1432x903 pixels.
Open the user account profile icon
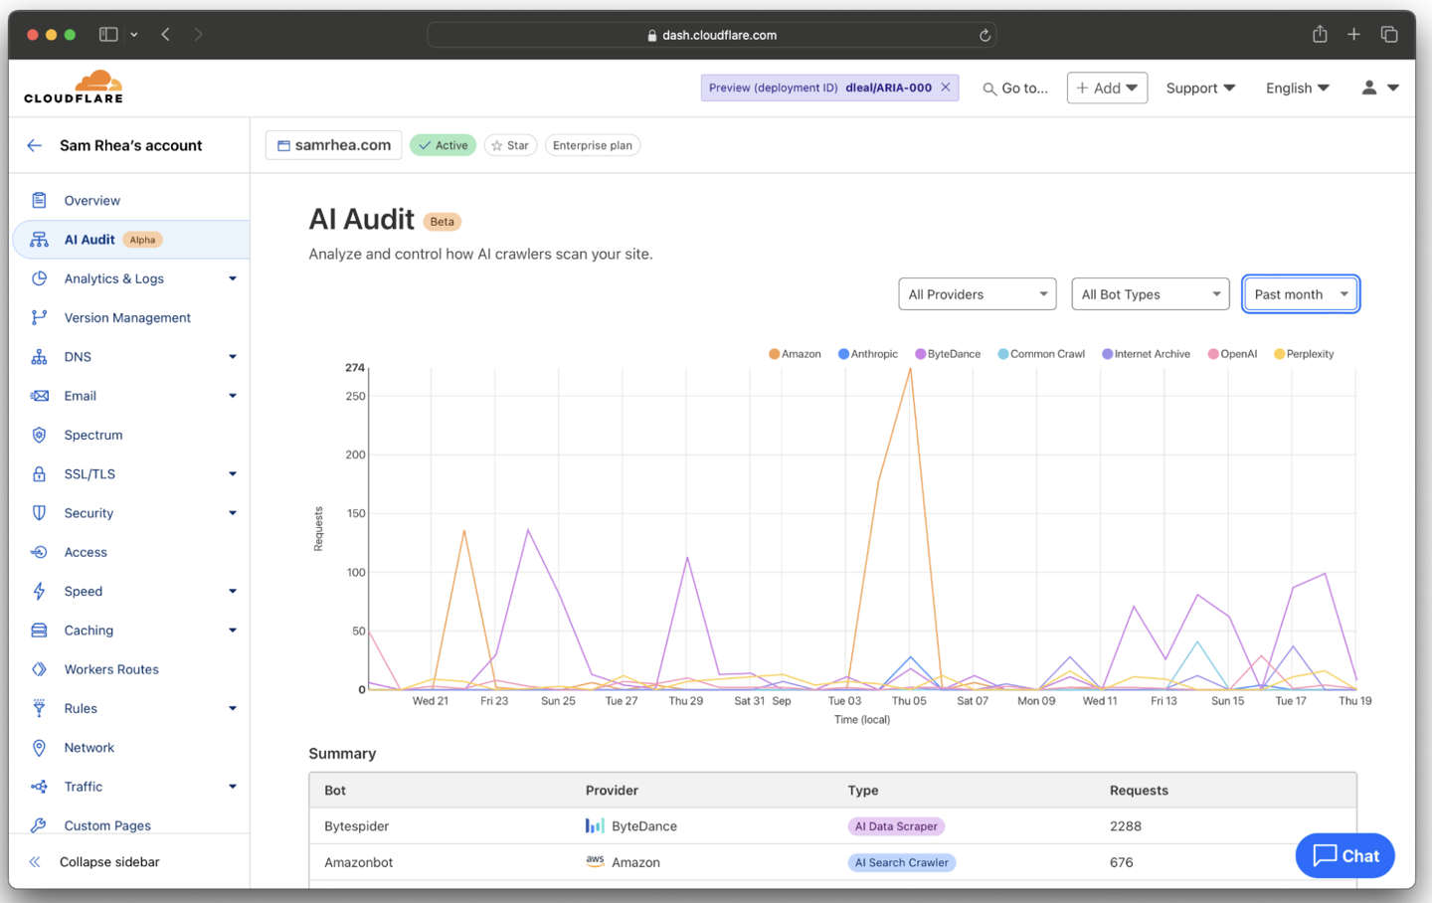pyautogui.click(x=1369, y=88)
